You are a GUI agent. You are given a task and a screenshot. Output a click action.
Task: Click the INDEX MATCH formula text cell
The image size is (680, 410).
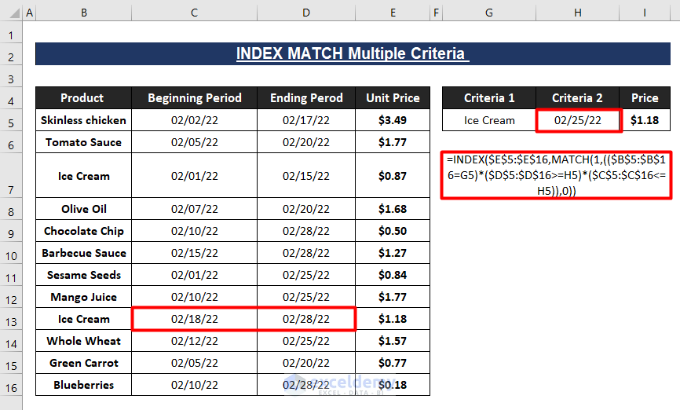click(x=556, y=174)
